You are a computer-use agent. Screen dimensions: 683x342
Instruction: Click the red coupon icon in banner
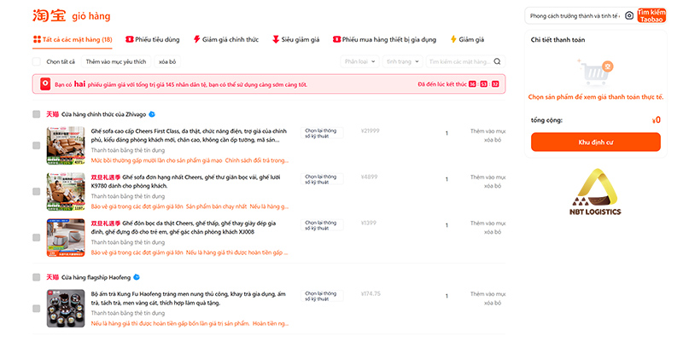tap(45, 84)
